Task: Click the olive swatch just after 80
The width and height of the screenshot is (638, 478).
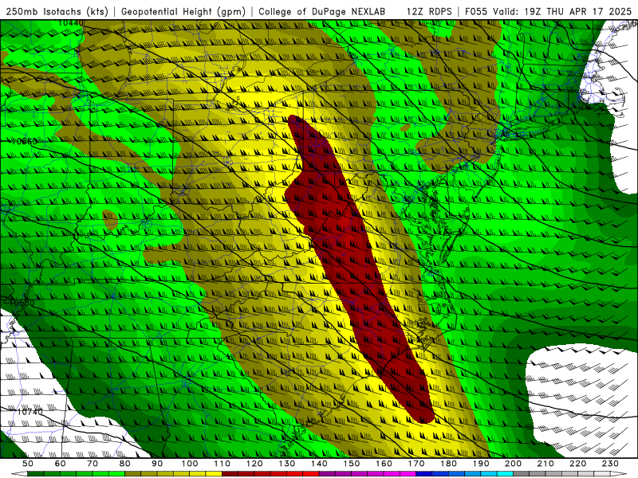Action: point(133,474)
